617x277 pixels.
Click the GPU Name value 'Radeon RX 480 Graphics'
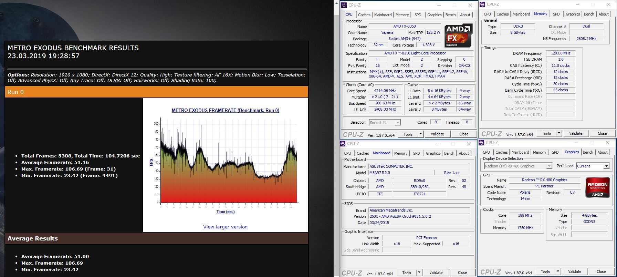(544, 180)
